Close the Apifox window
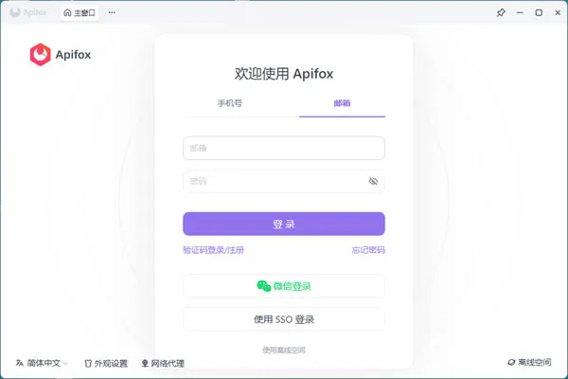This screenshot has width=568, height=379. (558, 12)
